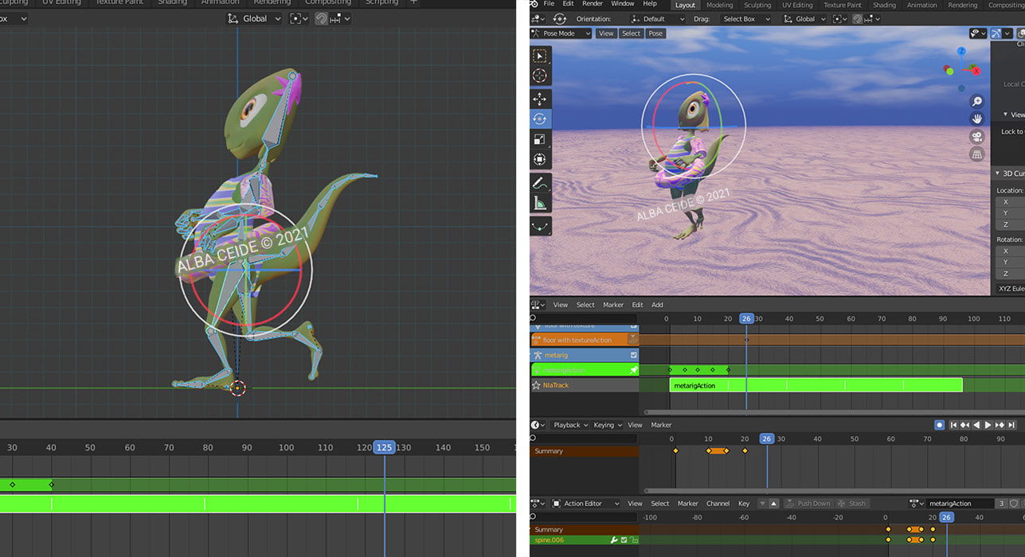Select metarigAction strip on NlaTrack
Image resolution: width=1025 pixels, height=557 pixels.
tap(816, 385)
